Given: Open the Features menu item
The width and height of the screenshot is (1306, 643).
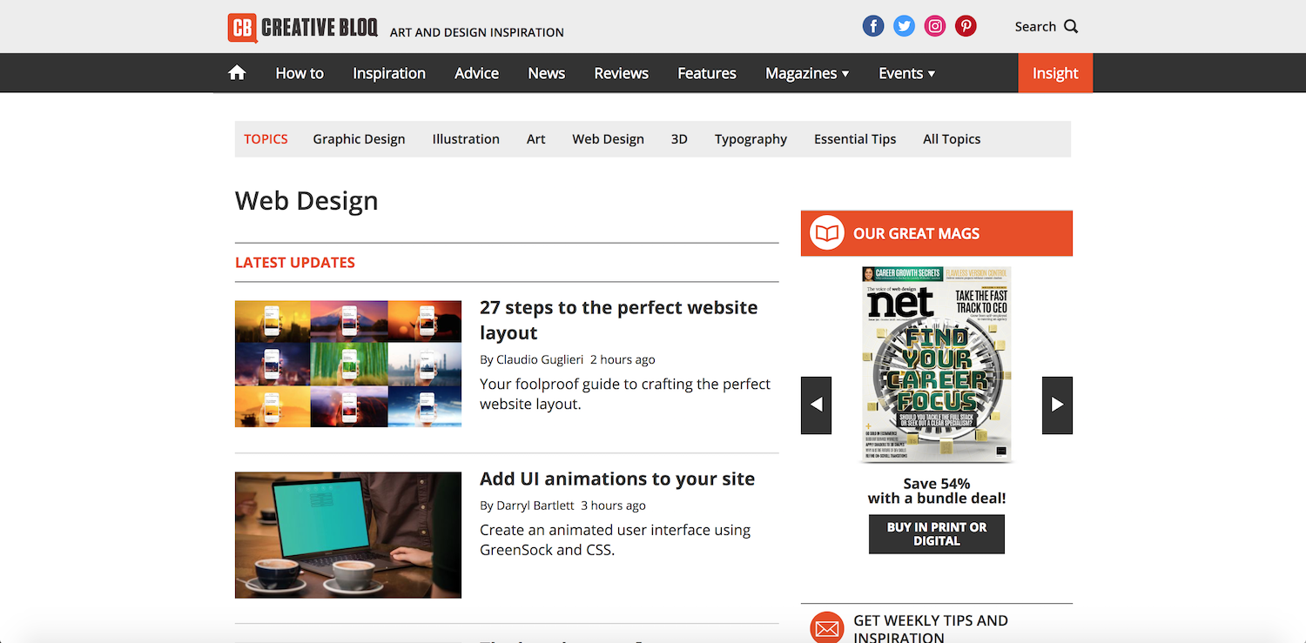Looking at the screenshot, I should pos(707,73).
